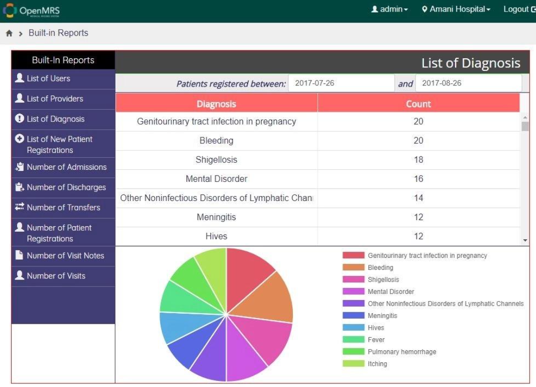Click the end date field 2017-08-26

(x=469, y=83)
